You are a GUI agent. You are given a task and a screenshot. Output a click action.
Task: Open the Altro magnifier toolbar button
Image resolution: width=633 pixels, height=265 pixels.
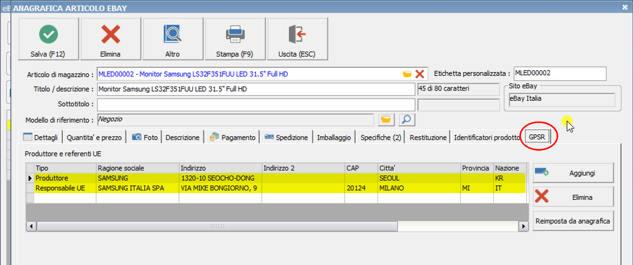coord(172,39)
